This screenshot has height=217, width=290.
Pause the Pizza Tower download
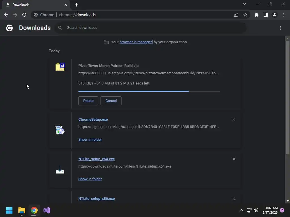(x=88, y=101)
